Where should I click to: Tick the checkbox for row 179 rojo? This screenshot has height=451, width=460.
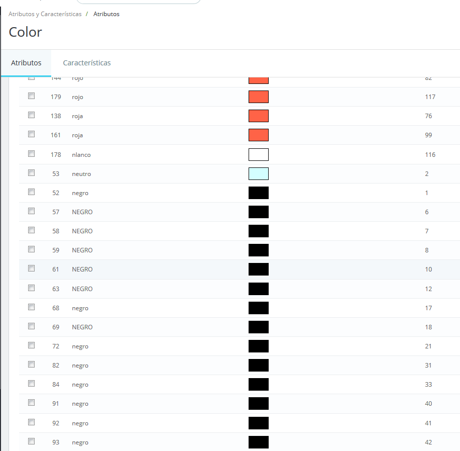(x=32, y=96)
